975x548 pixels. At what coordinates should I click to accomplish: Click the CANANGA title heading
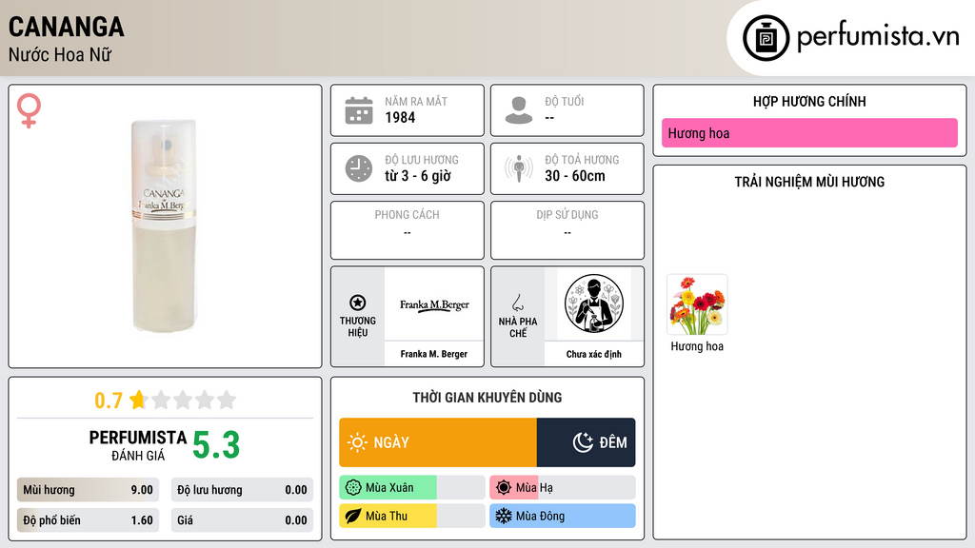point(67,27)
